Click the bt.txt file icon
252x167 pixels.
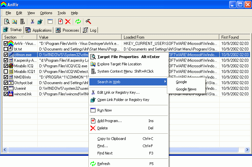pos(11,49)
